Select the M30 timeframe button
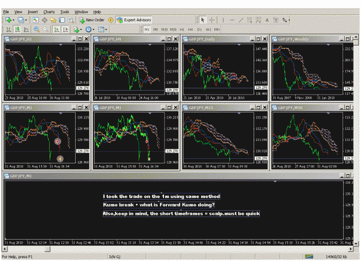 (173, 29)
